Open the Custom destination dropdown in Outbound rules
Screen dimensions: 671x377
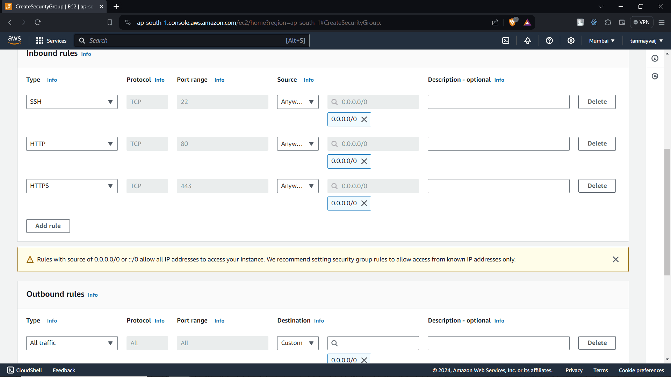click(x=297, y=343)
